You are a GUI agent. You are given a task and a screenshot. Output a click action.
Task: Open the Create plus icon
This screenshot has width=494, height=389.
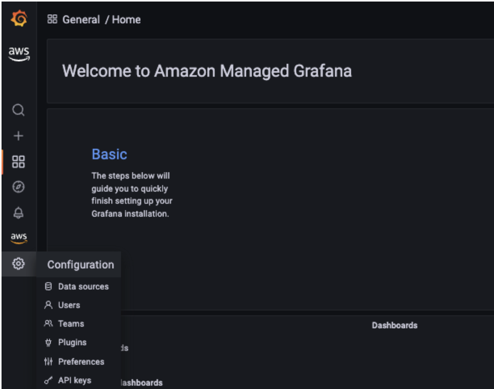click(x=18, y=136)
